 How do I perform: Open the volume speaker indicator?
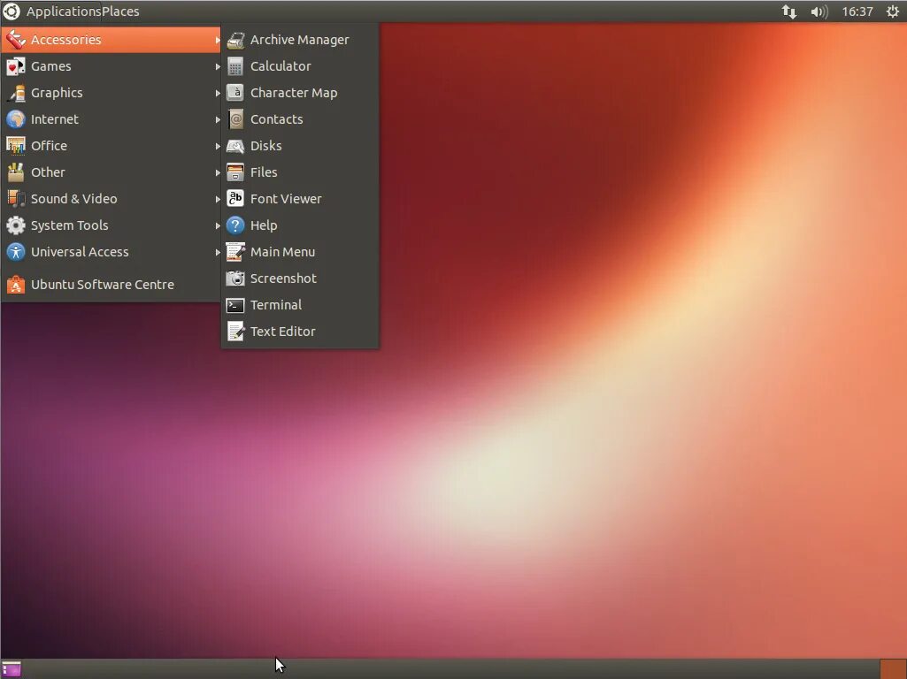(819, 11)
